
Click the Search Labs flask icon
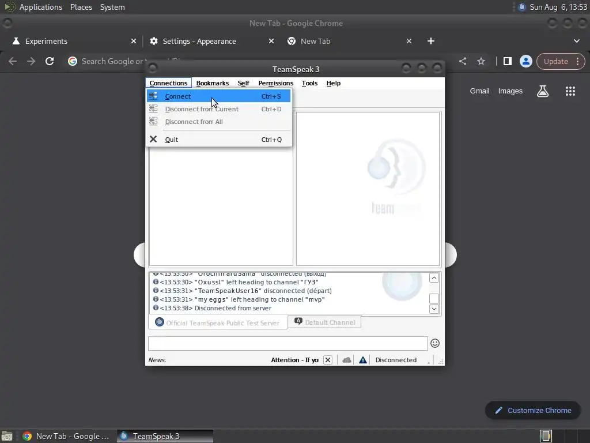543,91
